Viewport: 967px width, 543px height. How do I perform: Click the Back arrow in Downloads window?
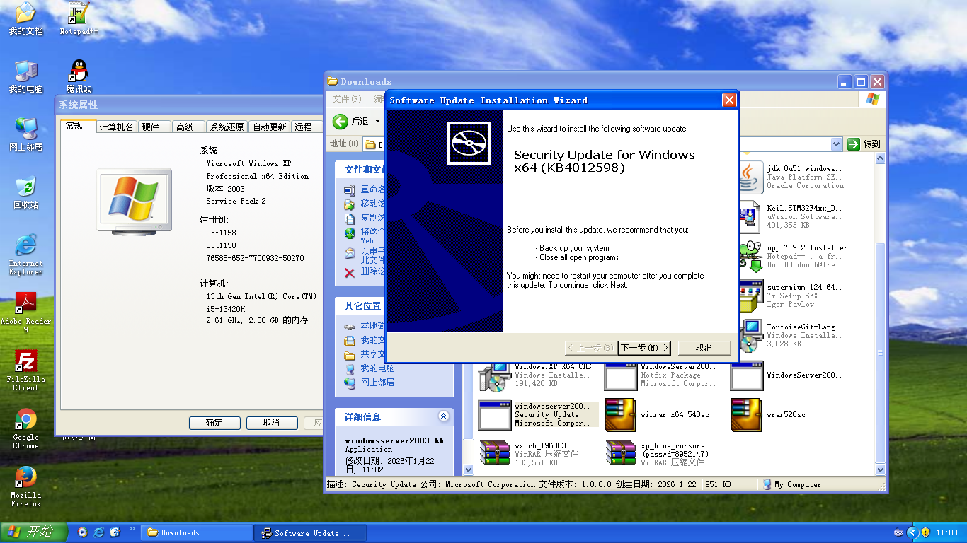[341, 122]
